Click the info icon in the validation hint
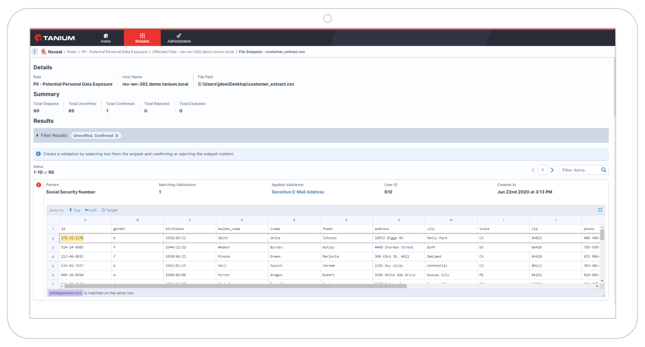This screenshot has width=645, height=347. tap(39, 154)
